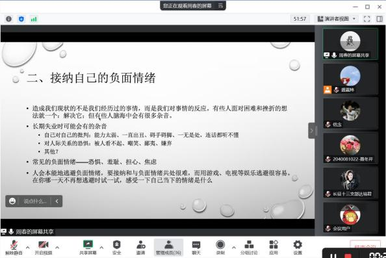Open the screen-share options menu at top

220,5
